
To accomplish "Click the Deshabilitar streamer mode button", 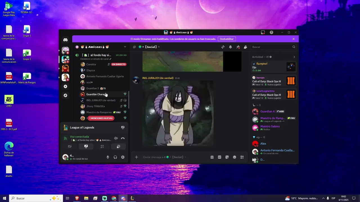I will [227, 39].
